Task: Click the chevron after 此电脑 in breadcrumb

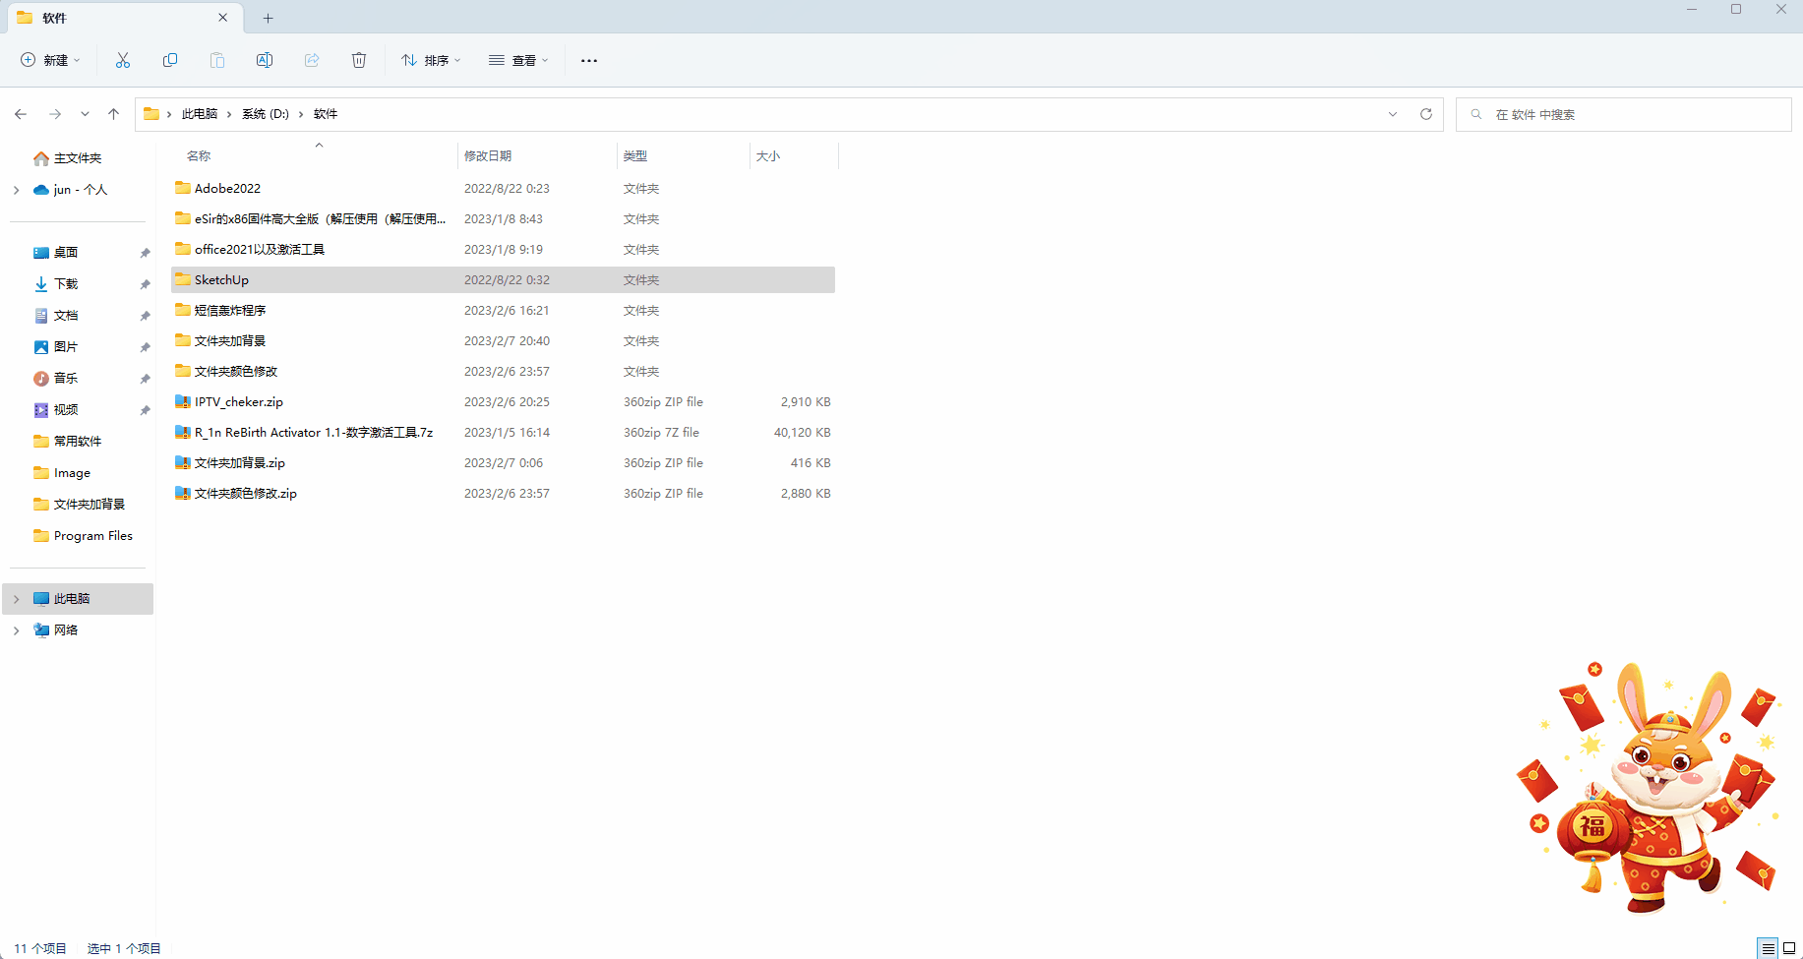Action: point(229,114)
